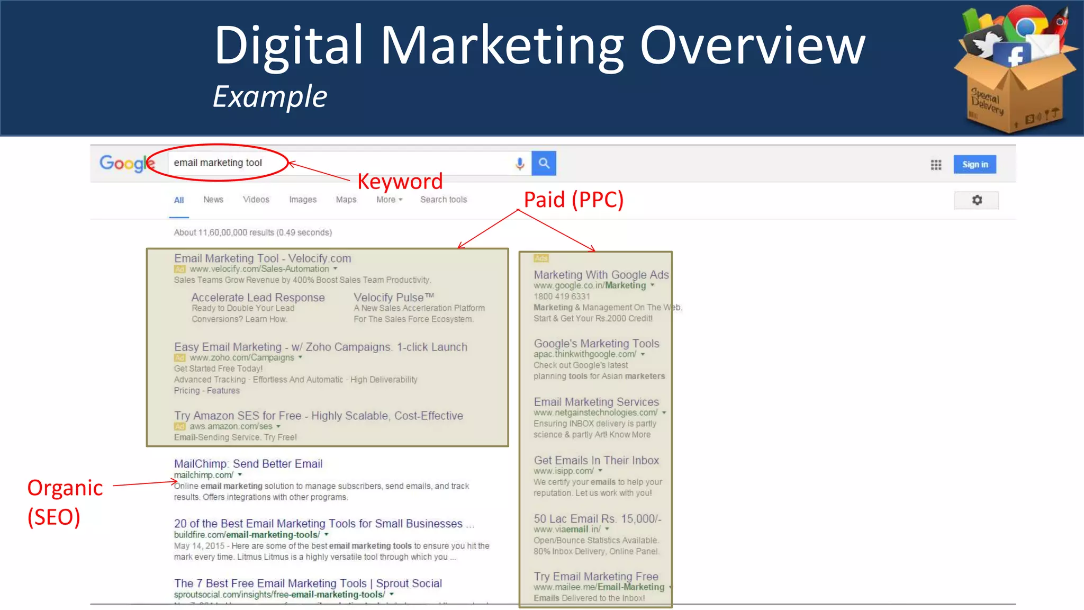Switch to the News tab

click(x=213, y=200)
